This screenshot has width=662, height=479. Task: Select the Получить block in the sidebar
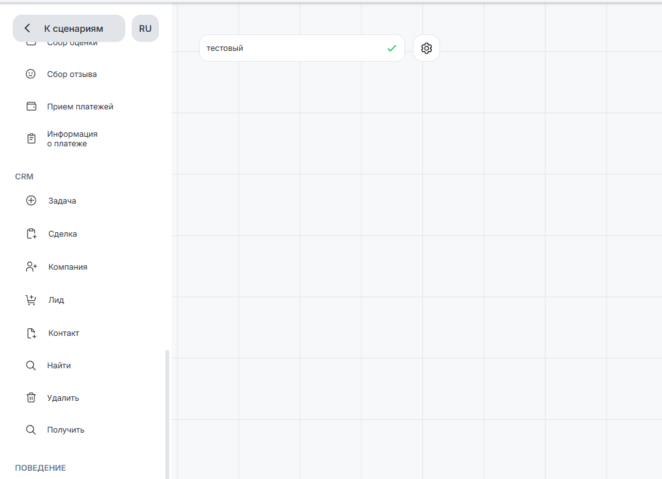click(66, 430)
